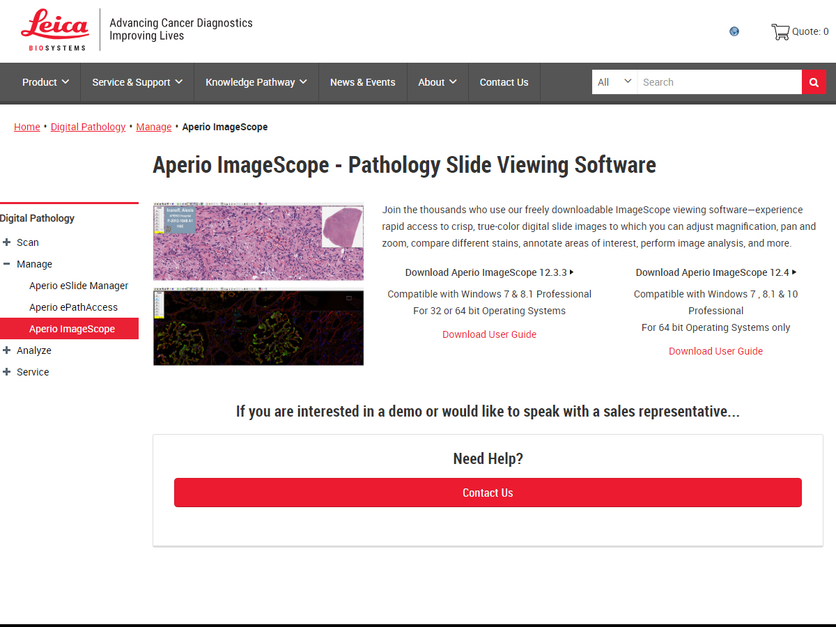
Task: Open Contact Us from the navigation bar
Action: pos(504,82)
